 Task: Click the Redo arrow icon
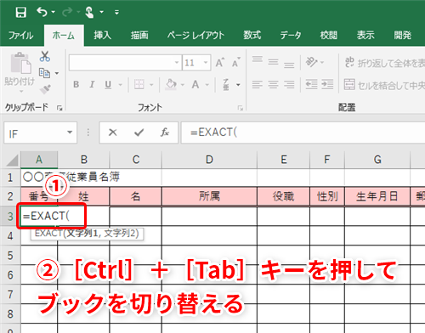pos(67,12)
